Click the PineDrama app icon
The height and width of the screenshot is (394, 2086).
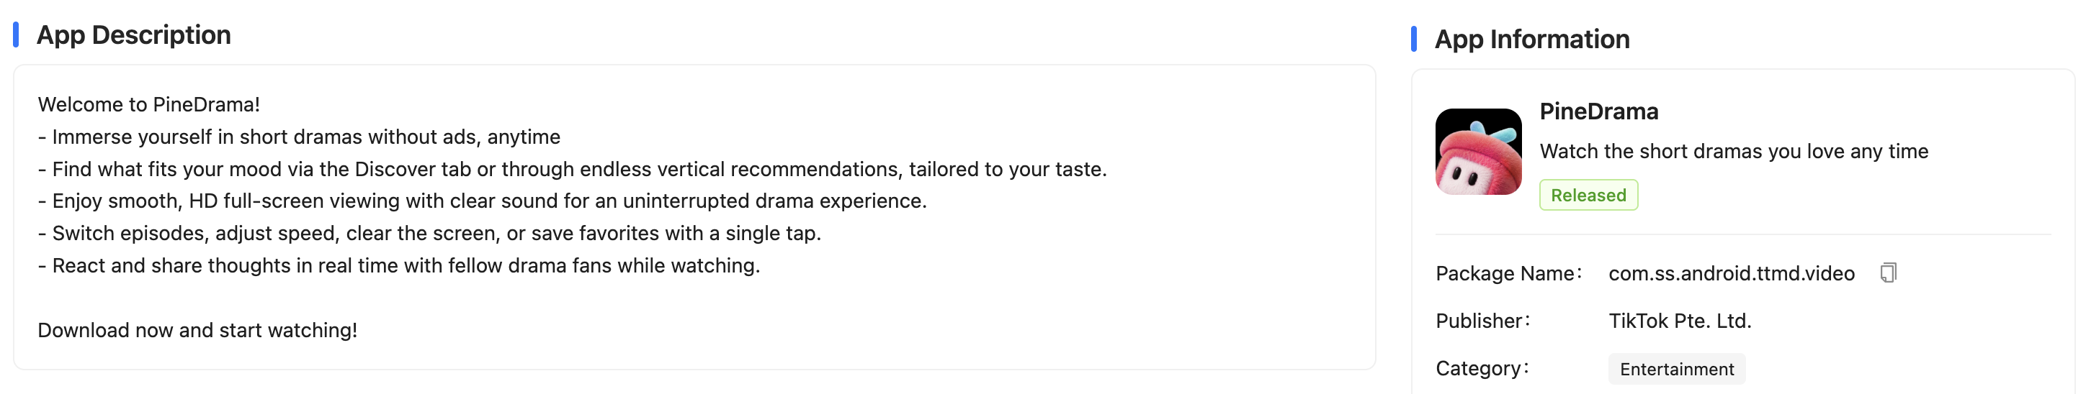(x=1478, y=151)
